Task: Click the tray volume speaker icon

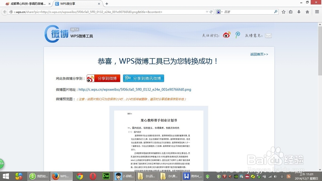Action: coord(275,176)
